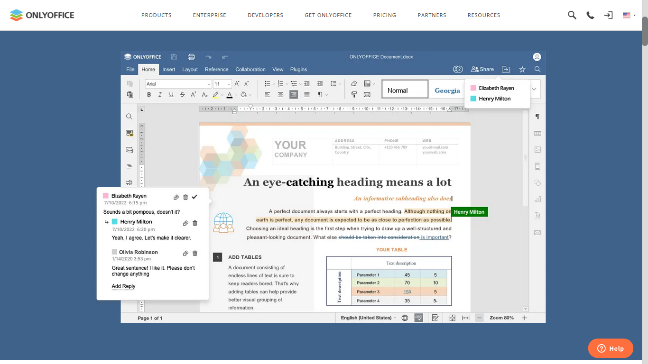This screenshot has height=364, width=648.
Task: Toggle track changes in the status bar
Action: [x=435, y=318]
